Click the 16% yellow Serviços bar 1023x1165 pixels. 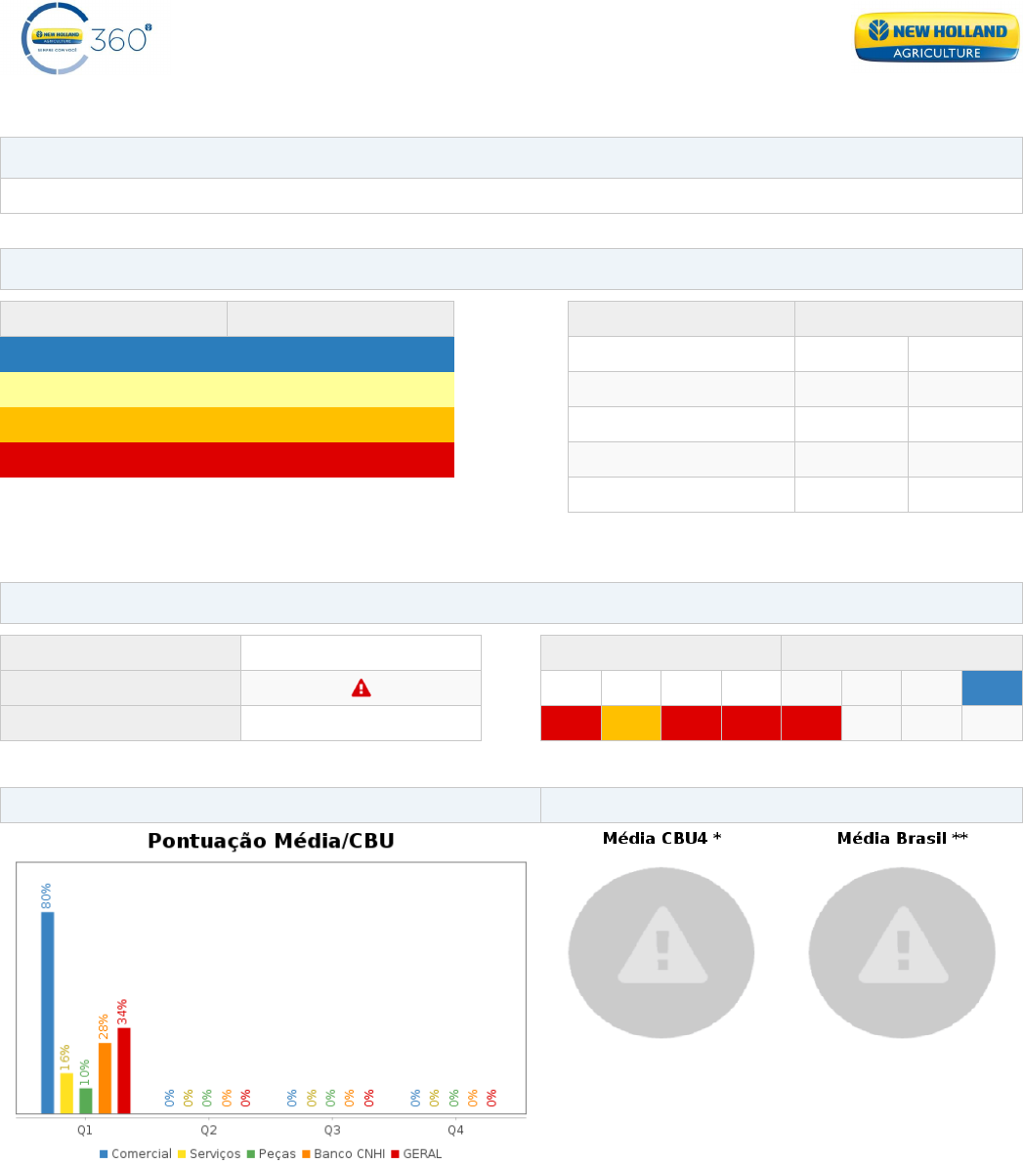tap(66, 1093)
